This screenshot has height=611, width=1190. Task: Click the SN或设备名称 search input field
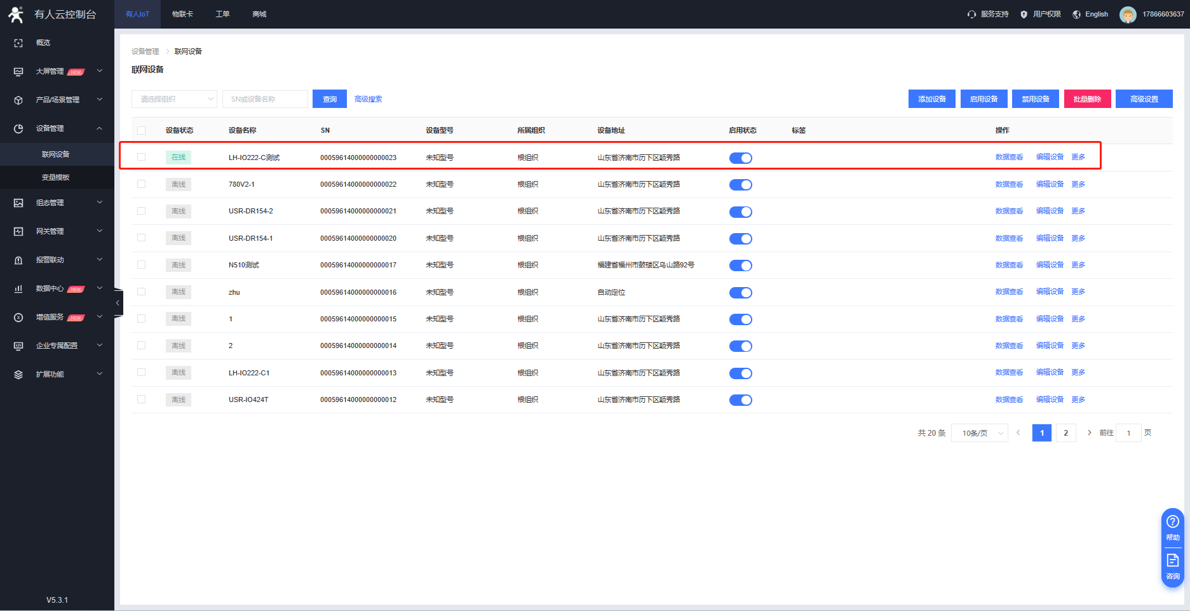(265, 99)
